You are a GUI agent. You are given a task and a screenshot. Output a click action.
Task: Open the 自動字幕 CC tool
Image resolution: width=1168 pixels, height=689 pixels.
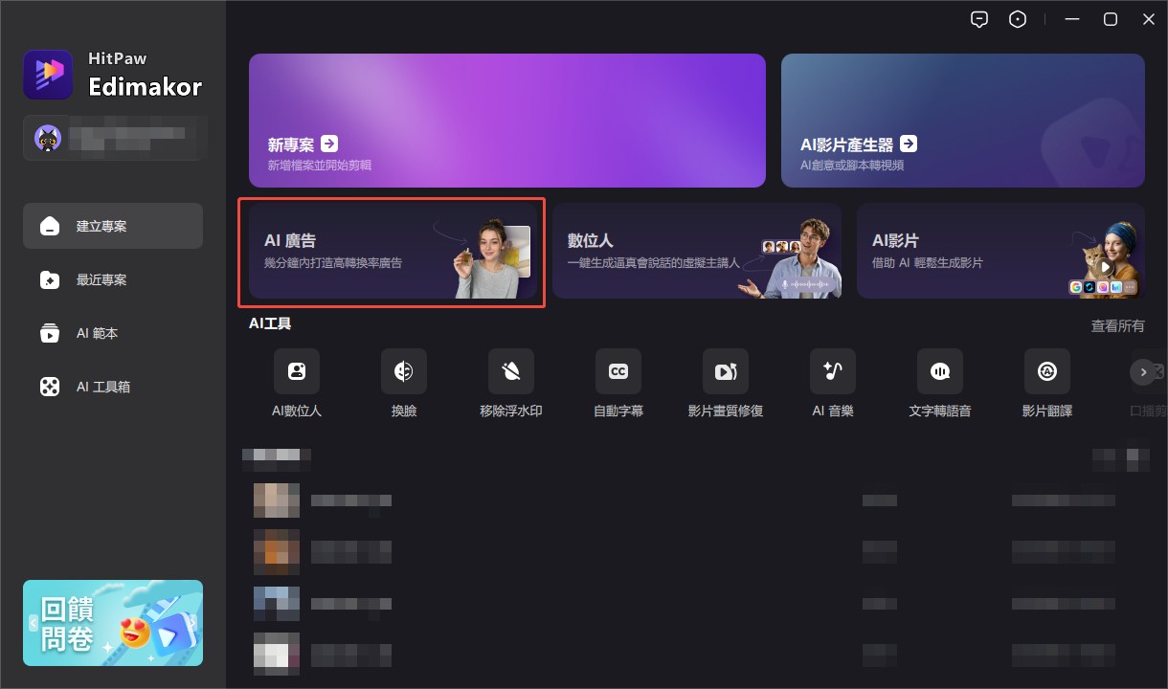coord(618,371)
